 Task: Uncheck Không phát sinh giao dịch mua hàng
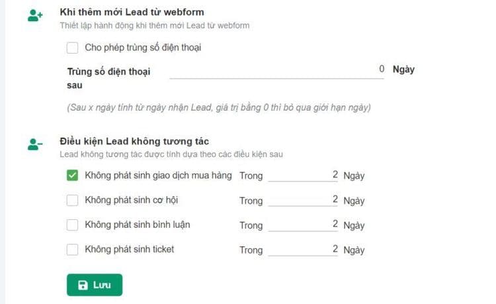73,176
